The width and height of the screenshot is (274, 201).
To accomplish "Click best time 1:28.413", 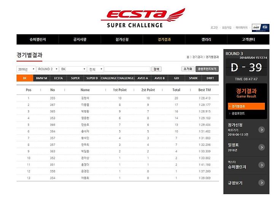I will [204, 98].
